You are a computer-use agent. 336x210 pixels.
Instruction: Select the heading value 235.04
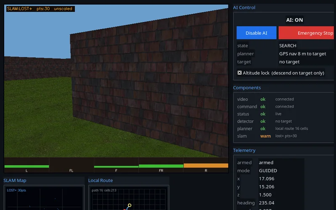pyautogui.click(x=266, y=203)
